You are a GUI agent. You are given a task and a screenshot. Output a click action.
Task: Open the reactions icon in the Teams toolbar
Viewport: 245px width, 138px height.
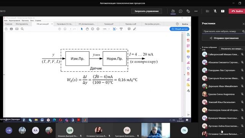[188, 11]
